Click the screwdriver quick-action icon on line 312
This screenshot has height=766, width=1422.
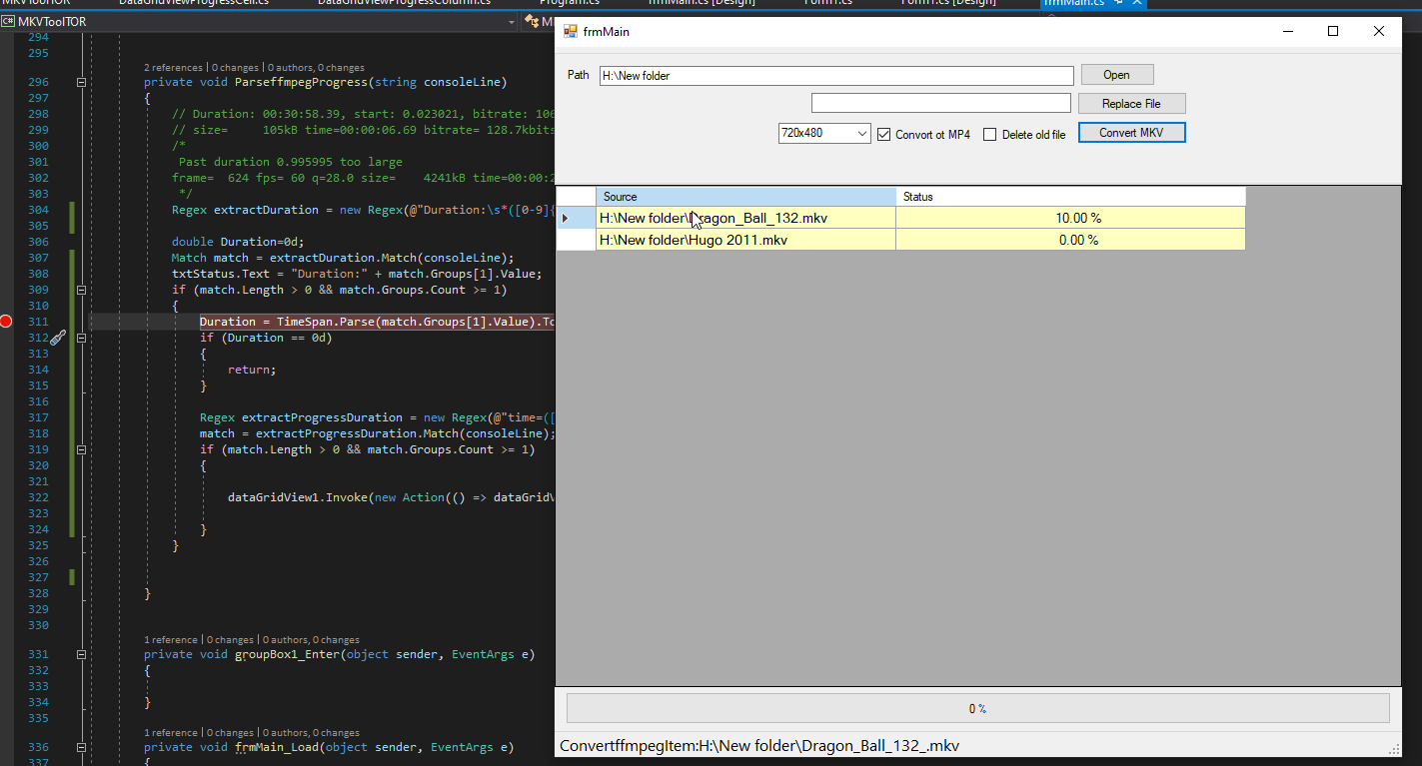58,338
